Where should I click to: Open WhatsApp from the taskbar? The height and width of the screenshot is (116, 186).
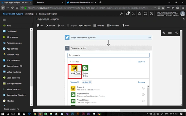[45, 114]
